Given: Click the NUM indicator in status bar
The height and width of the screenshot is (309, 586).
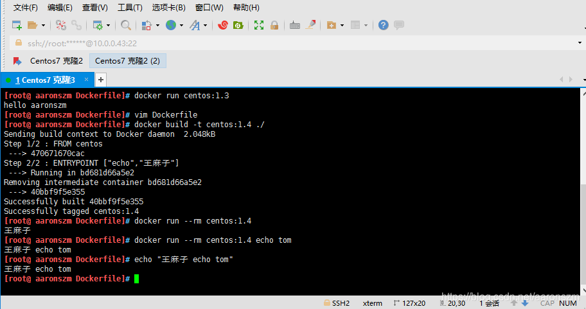Looking at the screenshot, I should click(x=568, y=303).
